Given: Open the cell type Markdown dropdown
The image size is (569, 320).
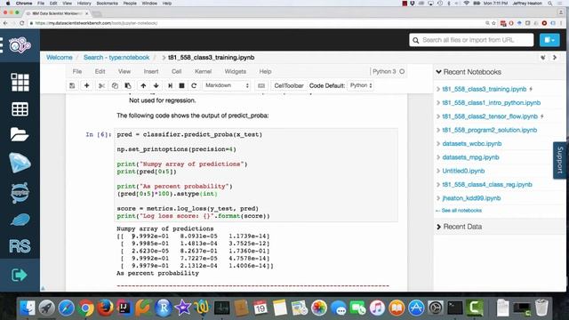Looking at the screenshot, I should pos(227,85).
